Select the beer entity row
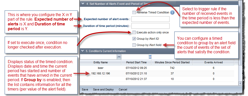The image size is (248, 96). 157,68
